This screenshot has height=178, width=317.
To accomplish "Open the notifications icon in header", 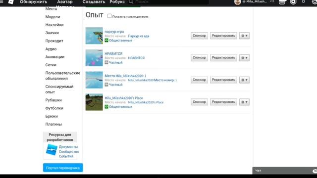I will click(x=282, y=2).
